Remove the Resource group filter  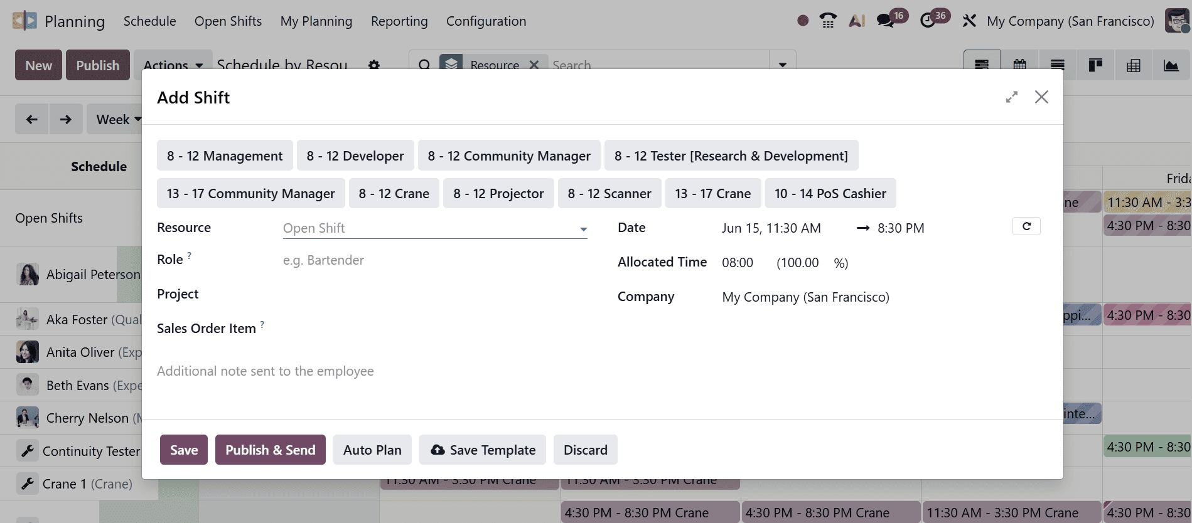[x=534, y=65]
